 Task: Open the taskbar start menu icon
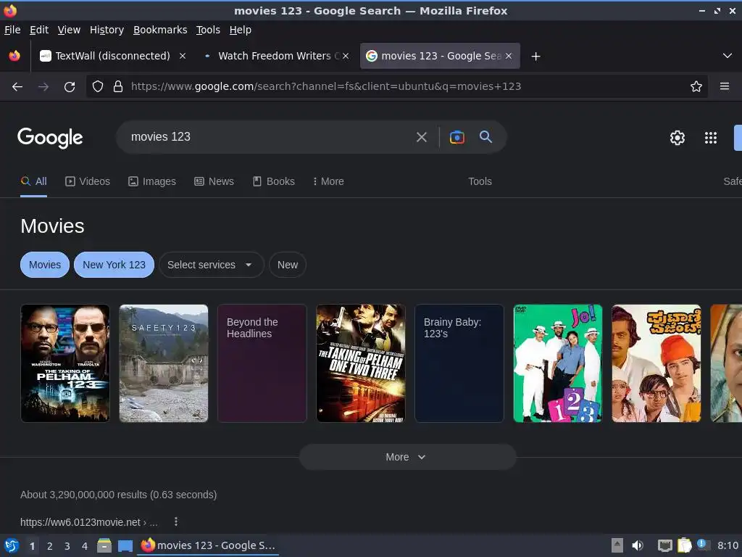(x=12, y=545)
